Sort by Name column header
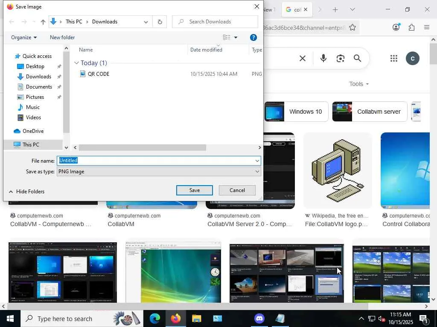The image size is (437, 327). tap(86, 50)
